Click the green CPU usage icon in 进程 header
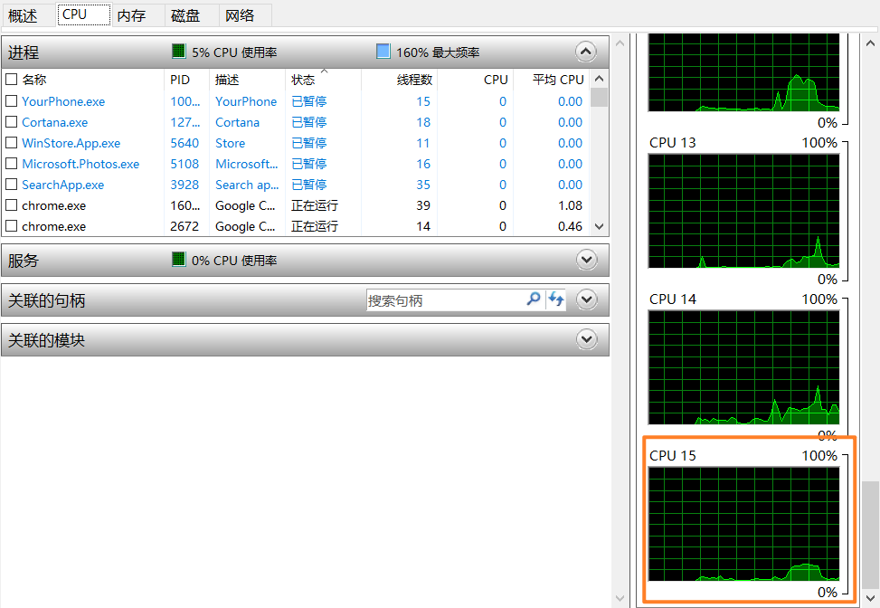 [x=178, y=52]
